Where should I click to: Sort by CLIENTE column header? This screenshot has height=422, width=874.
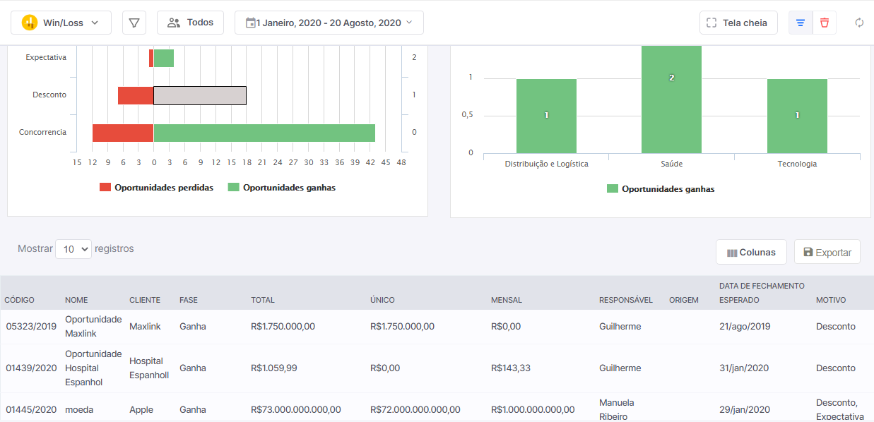pos(145,300)
